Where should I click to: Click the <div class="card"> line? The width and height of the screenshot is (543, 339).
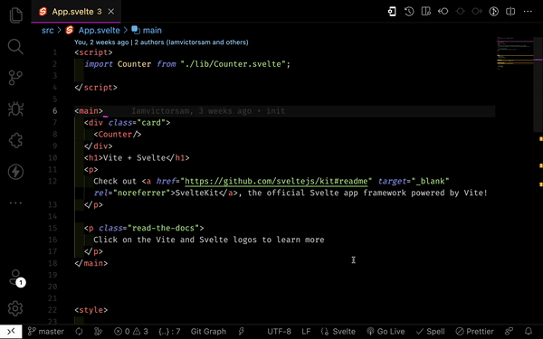click(x=127, y=123)
